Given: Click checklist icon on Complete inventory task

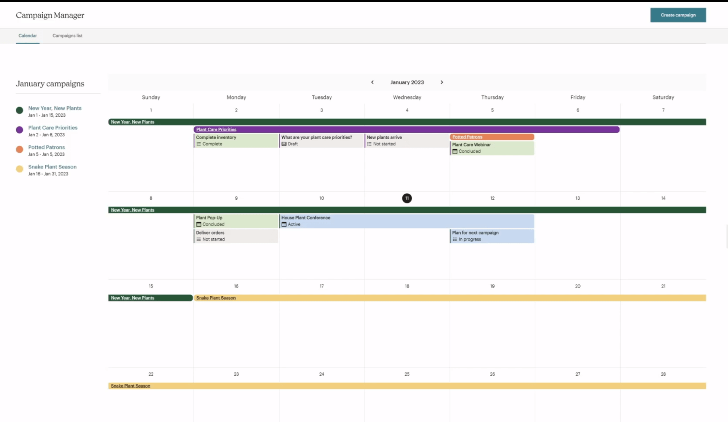Looking at the screenshot, I should pos(198,144).
